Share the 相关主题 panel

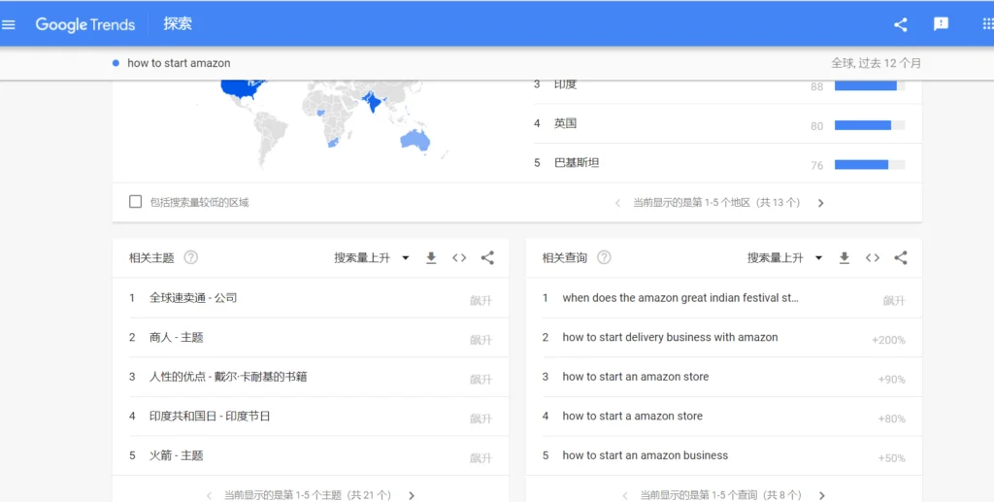click(487, 258)
